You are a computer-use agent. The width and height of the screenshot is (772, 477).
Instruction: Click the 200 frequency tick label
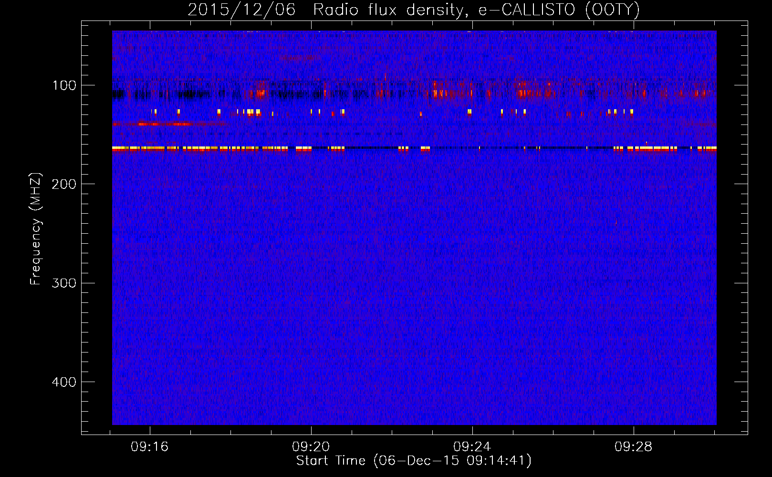pos(64,184)
